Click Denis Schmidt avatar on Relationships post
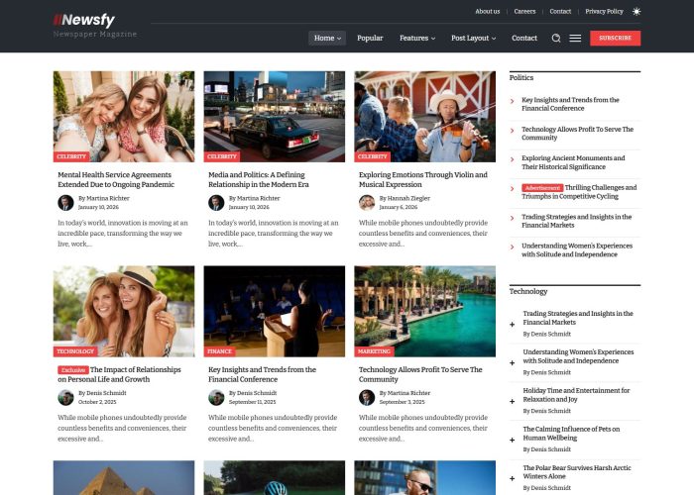694x495 pixels. [65, 397]
